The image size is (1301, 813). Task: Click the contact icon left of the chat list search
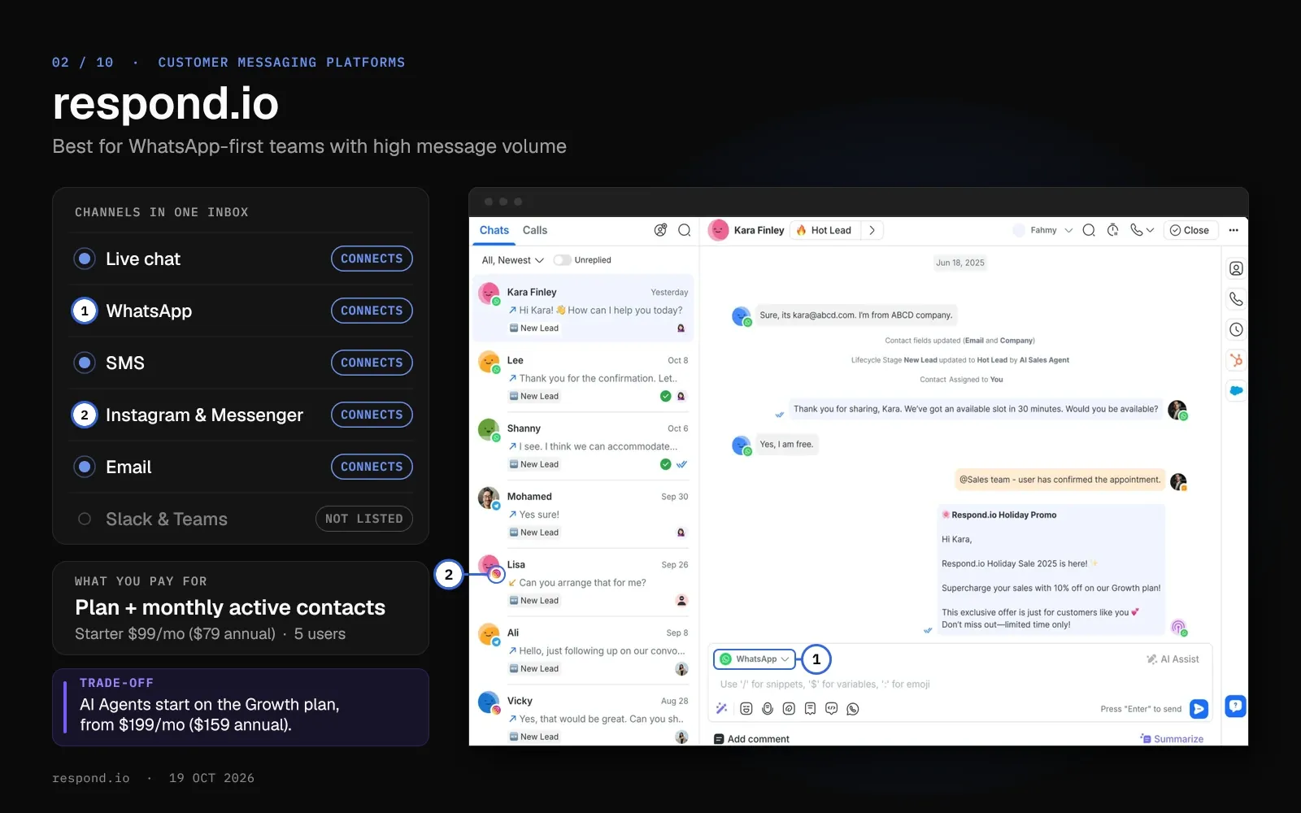(x=660, y=230)
